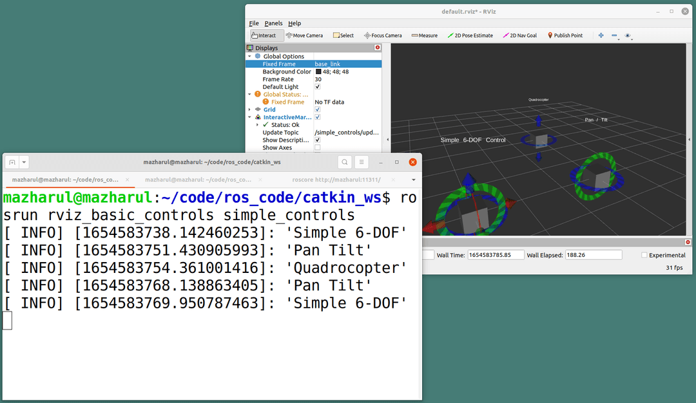The height and width of the screenshot is (403, 696).
Task: Pick the Measure tool
Action: [x=424, y=35]
